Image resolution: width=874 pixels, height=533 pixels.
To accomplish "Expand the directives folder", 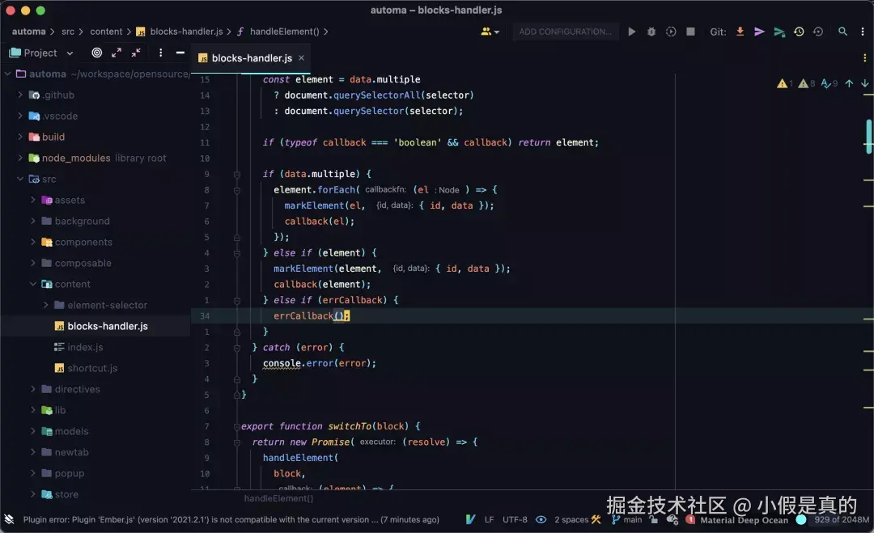I will tap(33, 389).
